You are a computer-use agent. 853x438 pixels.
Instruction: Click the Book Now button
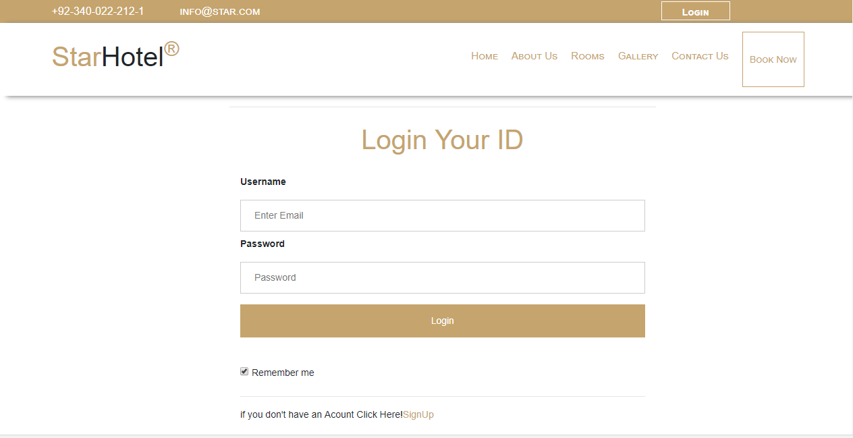[773, 59]
